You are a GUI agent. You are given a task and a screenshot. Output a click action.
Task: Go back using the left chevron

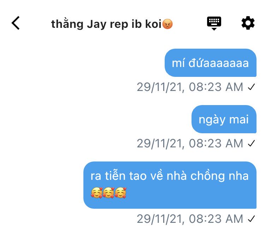pyautogui.click(x=16, y=23)
